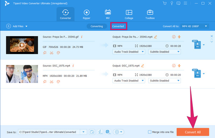Image resolution: width=215 pixels, height=138 pixels.
Task: Move the GIF file down in list
Action: (x=212, y=41)
